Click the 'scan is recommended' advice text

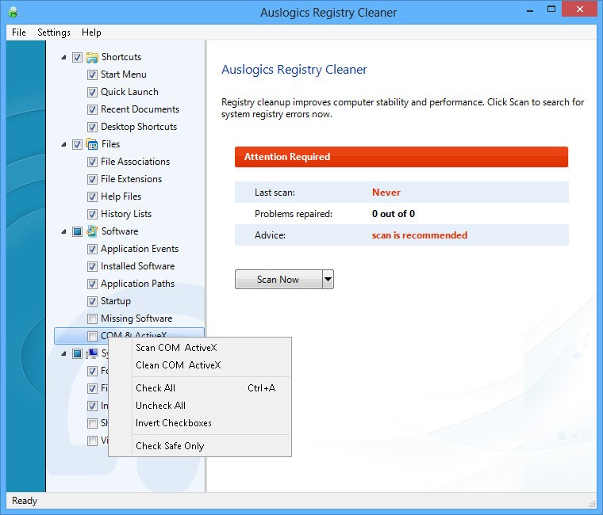click(420, 235)
